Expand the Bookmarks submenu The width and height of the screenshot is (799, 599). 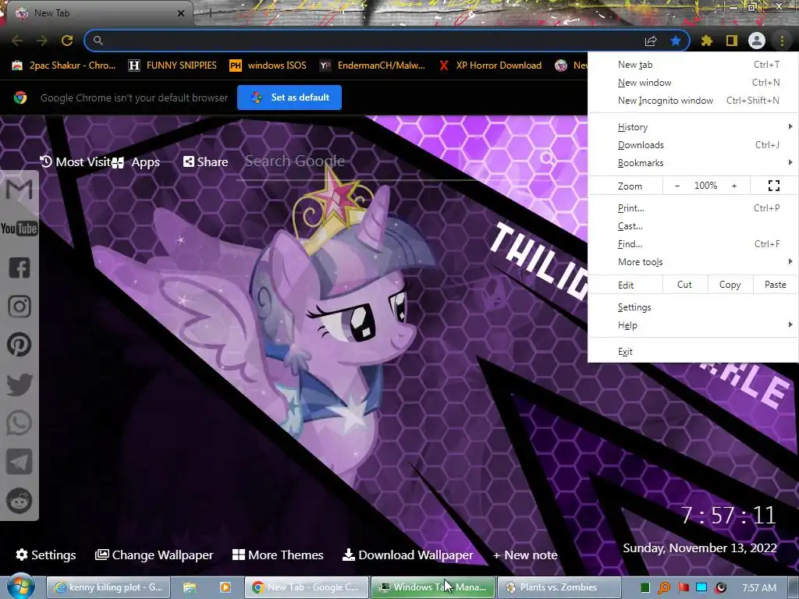(693, 163)
